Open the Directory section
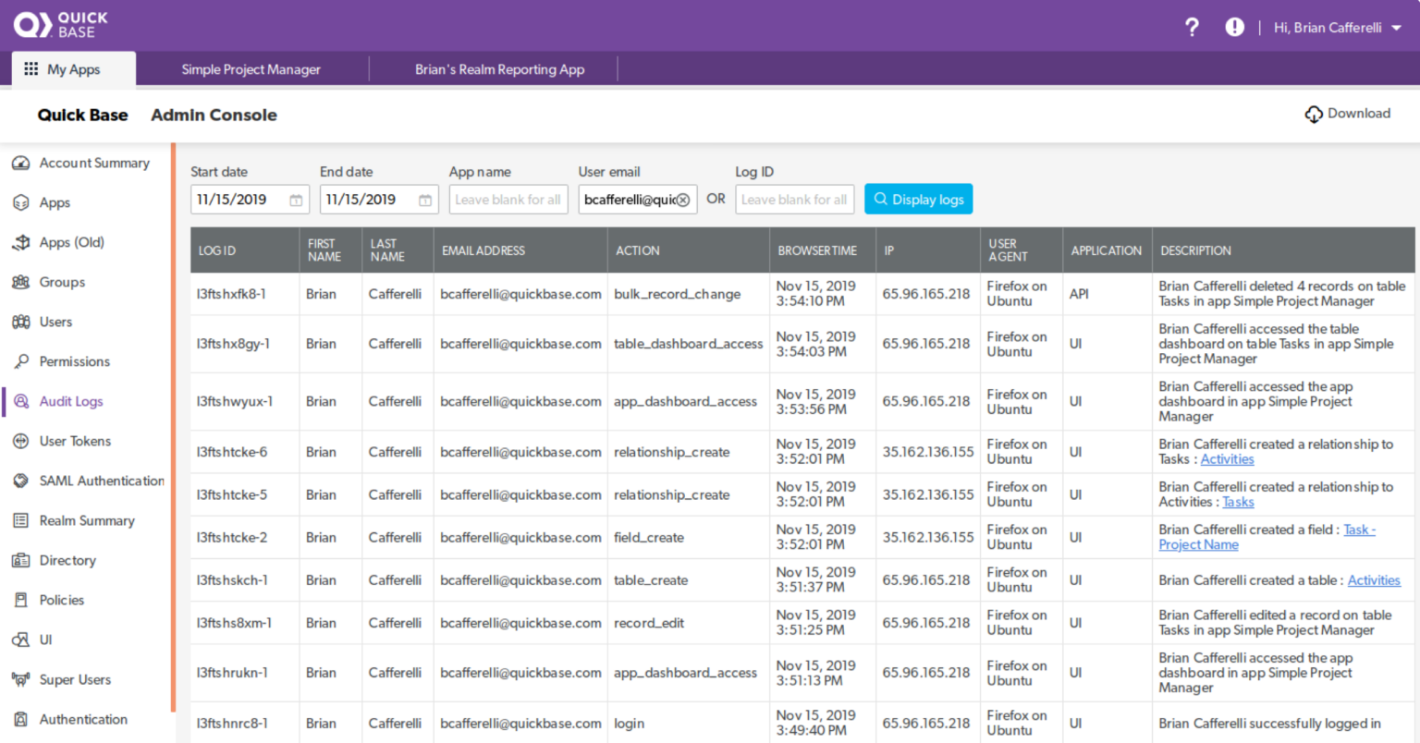 click(67, 560)
